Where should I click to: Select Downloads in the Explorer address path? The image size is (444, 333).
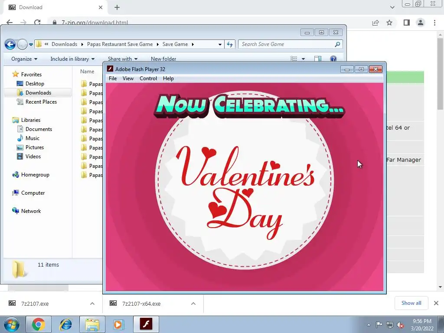click(x=64, y=44)
